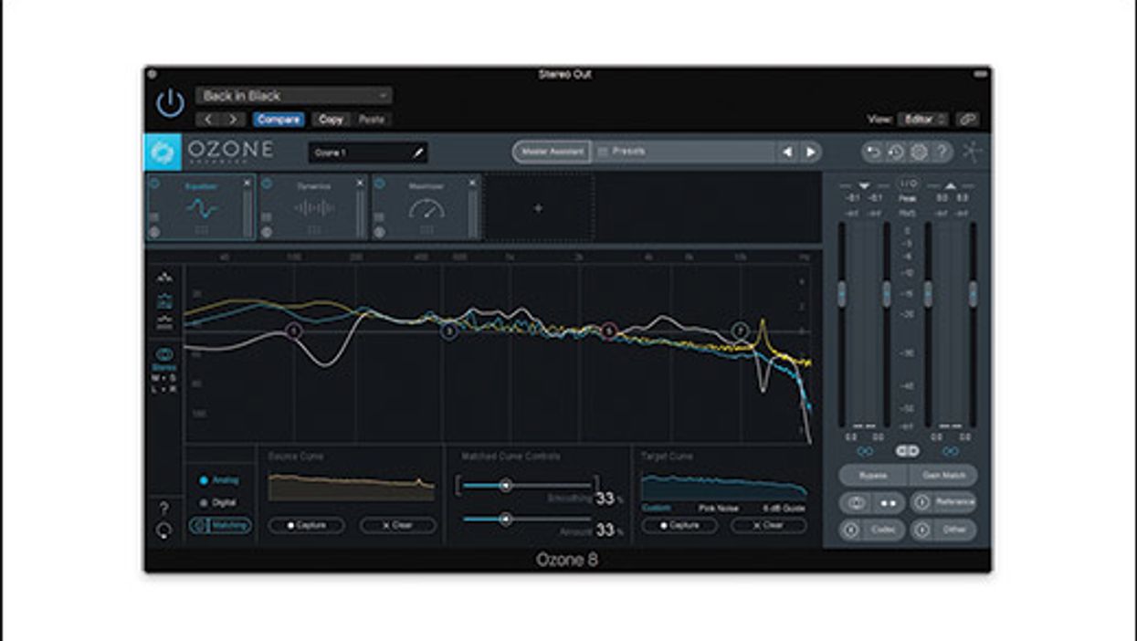Click the pencil icon beside Ozone 1
The image size is (1137, 641).
point(418,153)
